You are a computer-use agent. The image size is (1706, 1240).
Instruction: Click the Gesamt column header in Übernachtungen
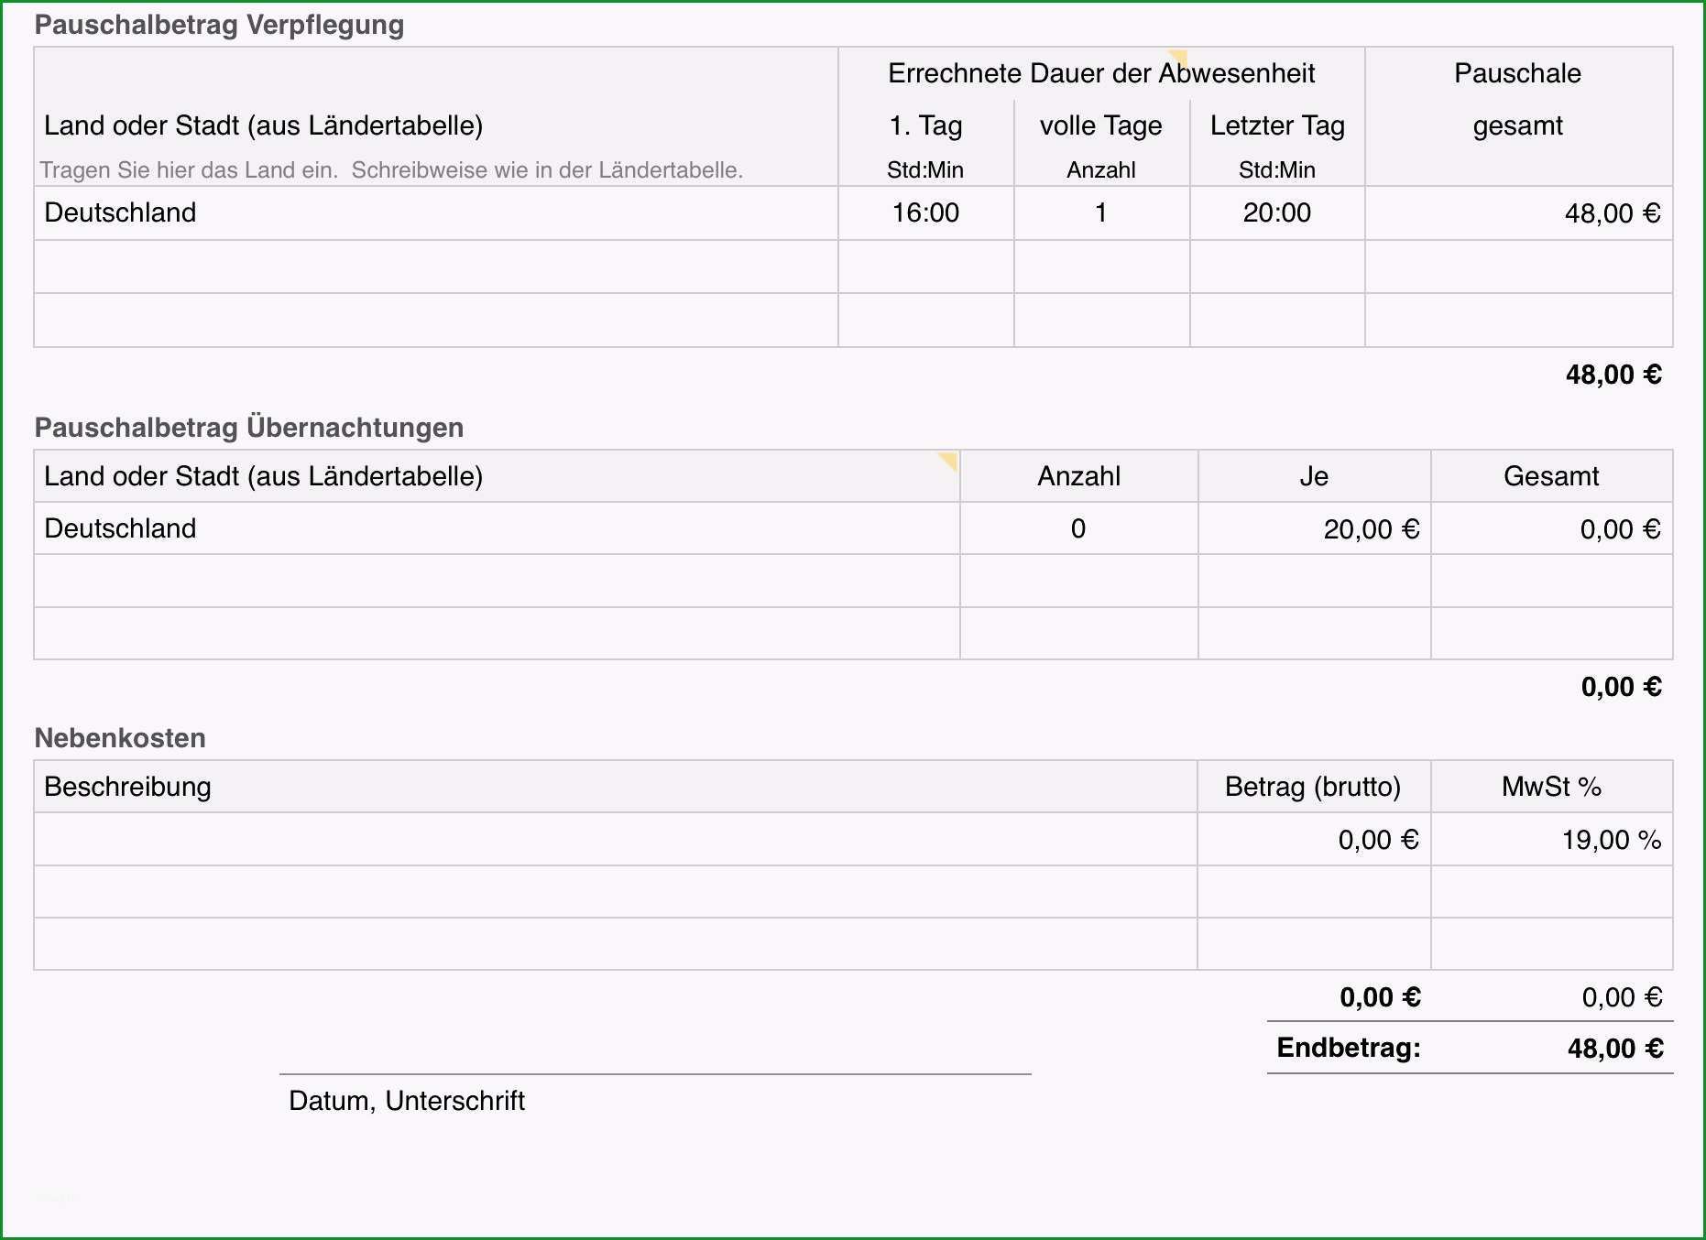(1551, 476)
